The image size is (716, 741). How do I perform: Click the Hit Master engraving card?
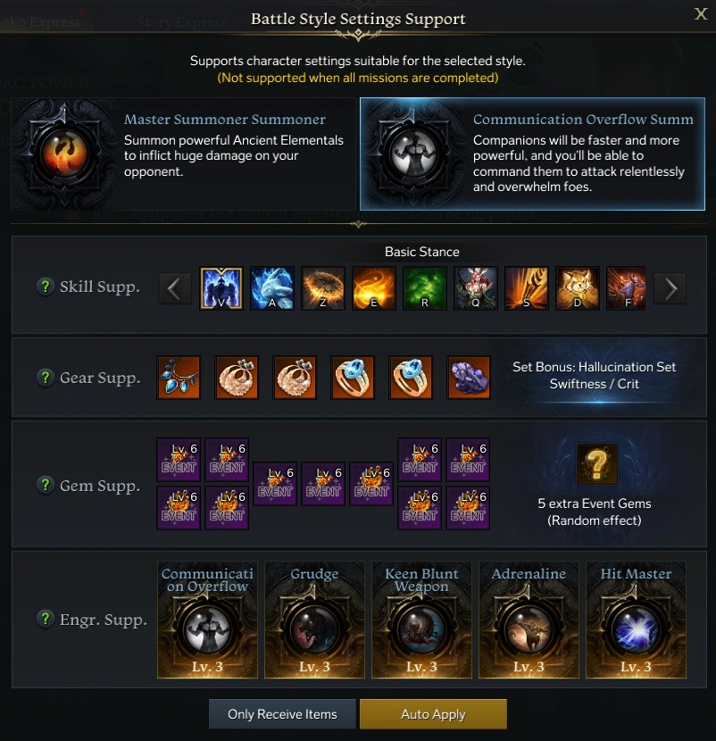pos(636,620)
